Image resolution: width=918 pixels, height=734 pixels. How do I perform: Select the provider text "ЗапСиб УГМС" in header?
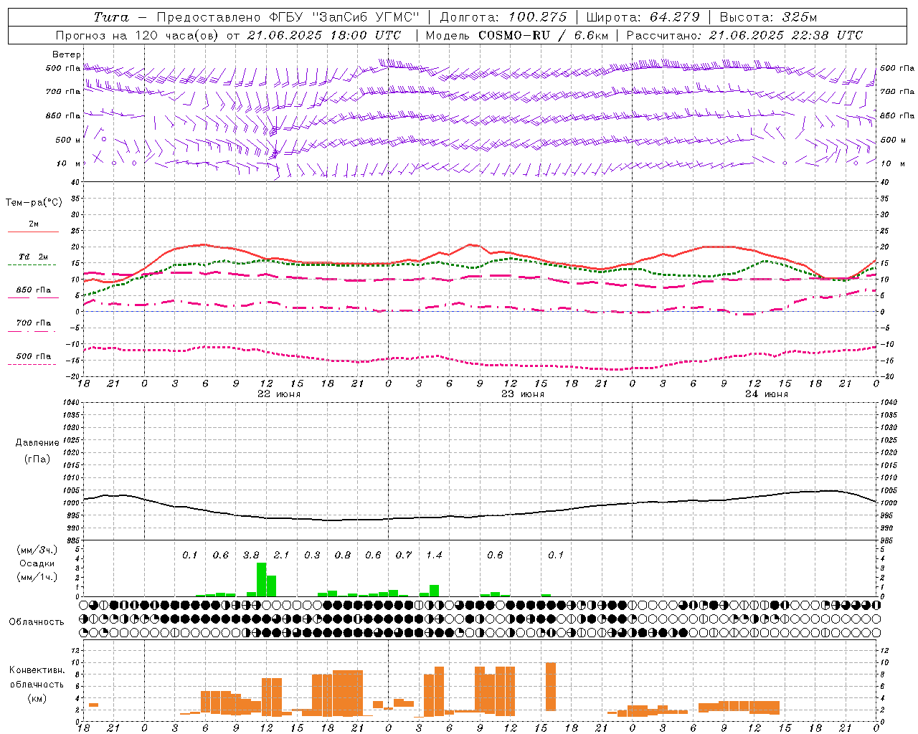tap(365, 17)
